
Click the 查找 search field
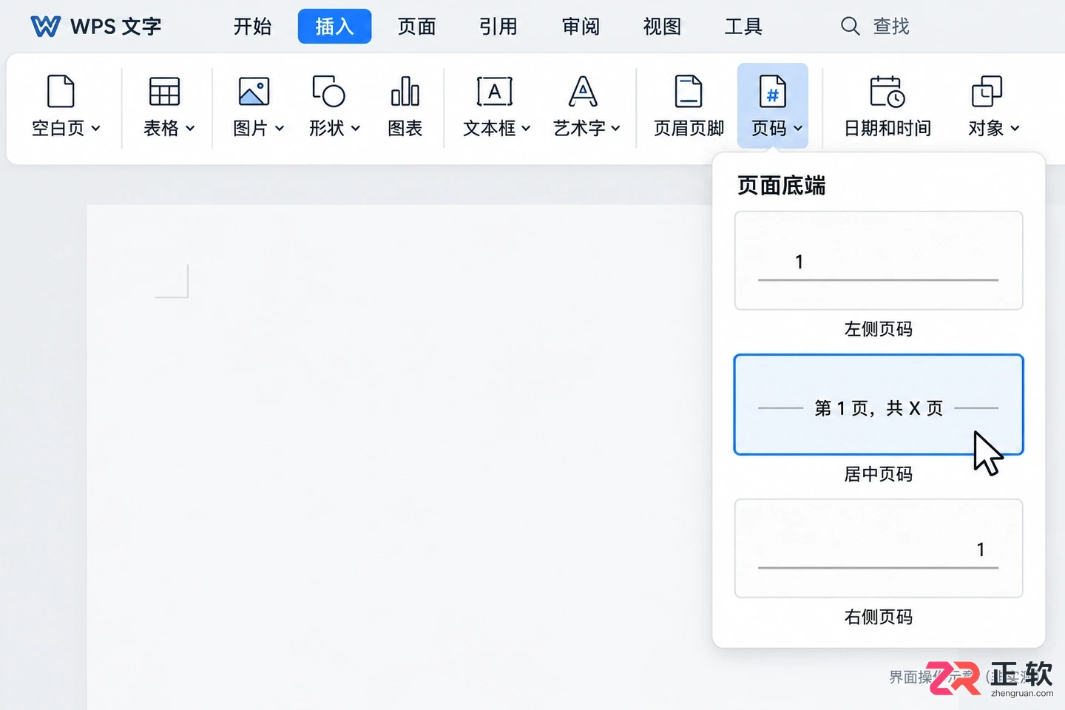(876, 27)
